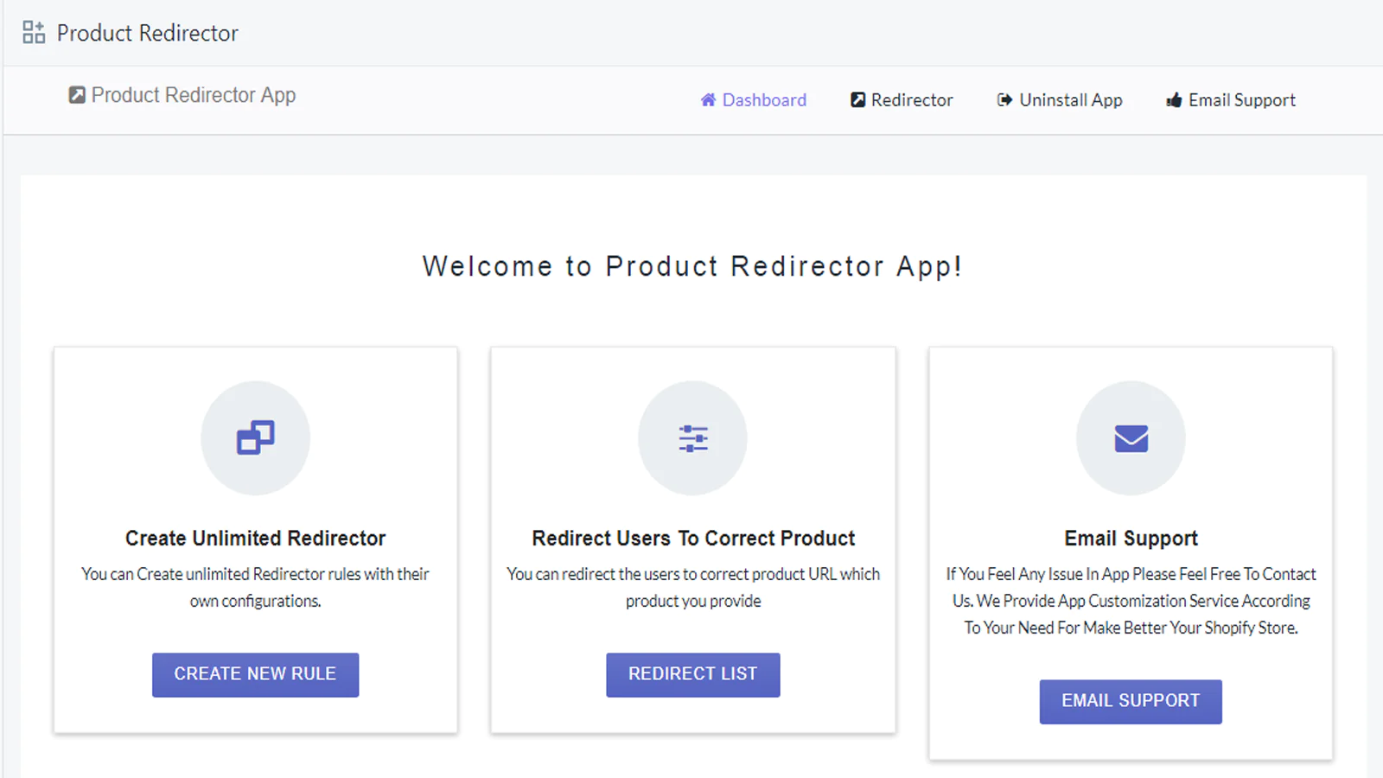Click the apps grid icon beside Product Redirector title
The image size is (1383, 778).
click(34, 33)
